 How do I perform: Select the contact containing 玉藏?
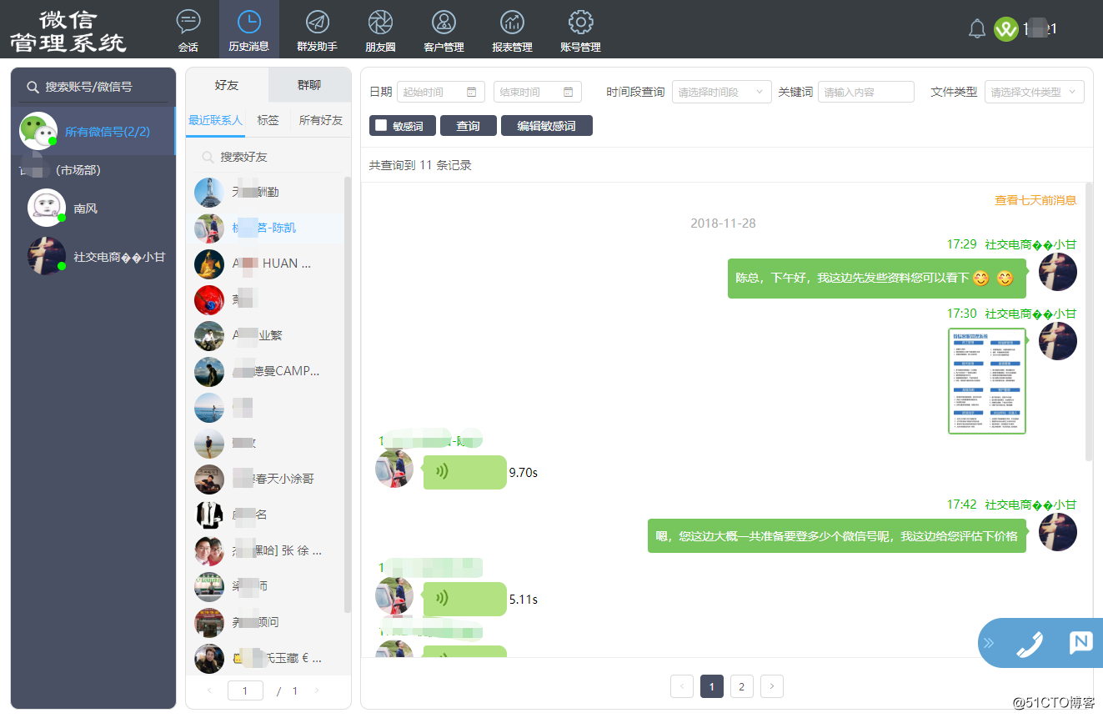click(265, 658)
